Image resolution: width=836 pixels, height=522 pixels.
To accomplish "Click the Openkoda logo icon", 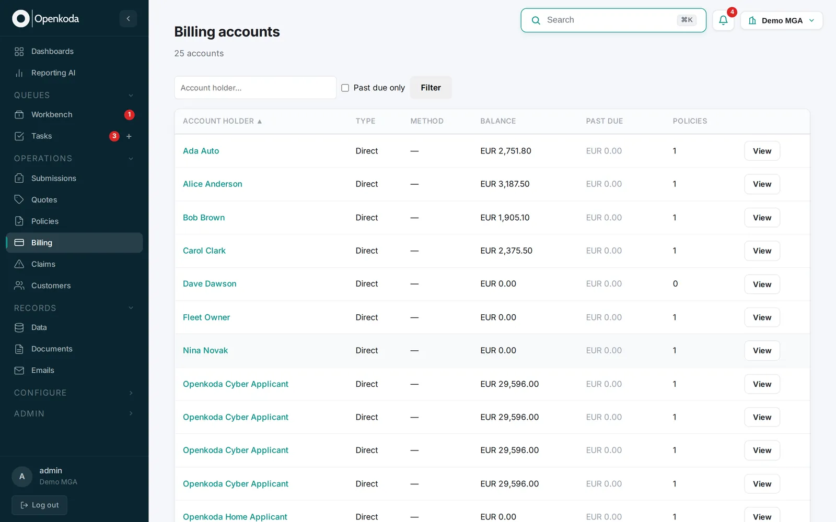I will click(21, 19).
